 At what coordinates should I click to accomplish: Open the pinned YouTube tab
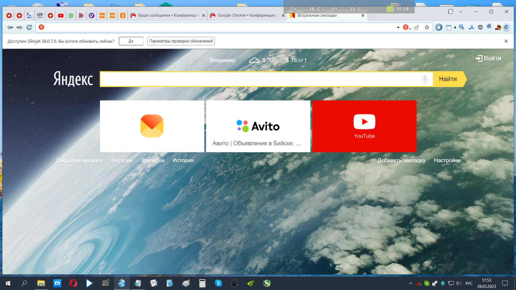[x=61, y=16]
